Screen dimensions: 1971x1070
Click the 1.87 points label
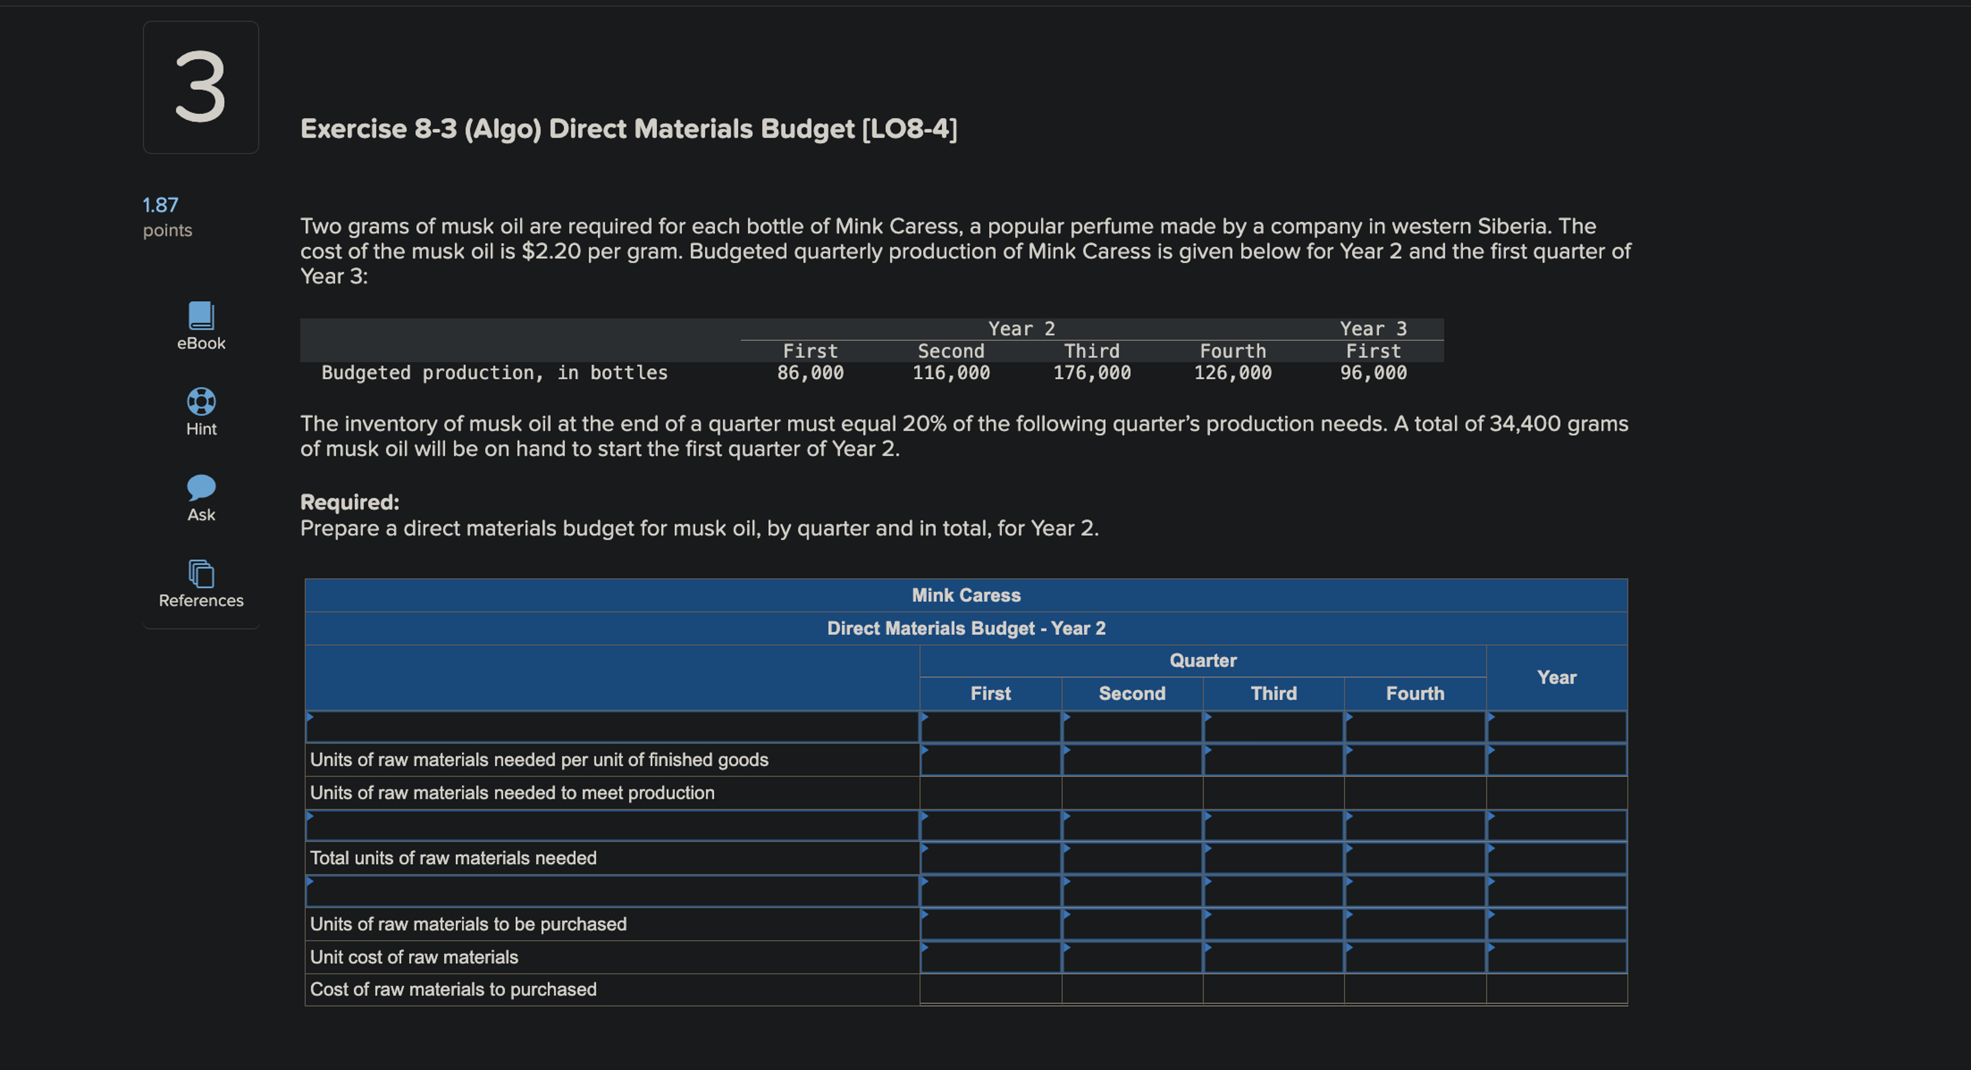point(167,216)
